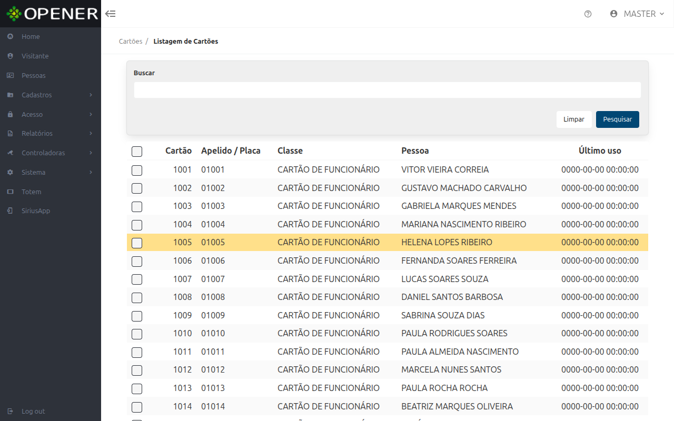Open SiriusApp from the sidebar
Viewport: 674px width, 421px height.
[51, 210]
